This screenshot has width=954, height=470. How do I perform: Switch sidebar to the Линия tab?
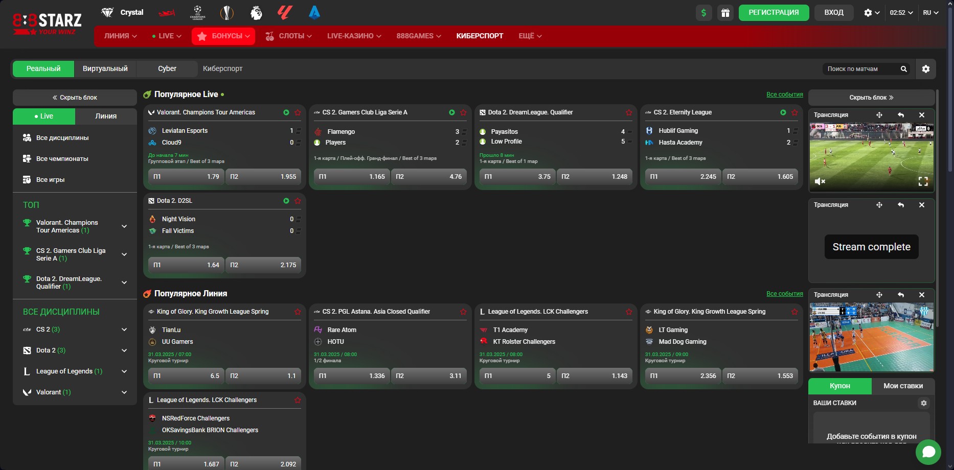[106, 116]
